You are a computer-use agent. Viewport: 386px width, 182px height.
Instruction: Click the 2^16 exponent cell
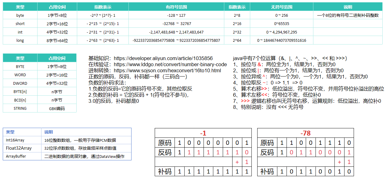coord(237,24)
